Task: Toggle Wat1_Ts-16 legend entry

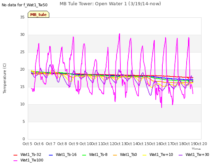Action: pyautogui.click(x=62, y=154)
